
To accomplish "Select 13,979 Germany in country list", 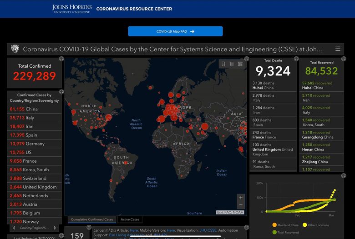I will (x=34, y=144).
